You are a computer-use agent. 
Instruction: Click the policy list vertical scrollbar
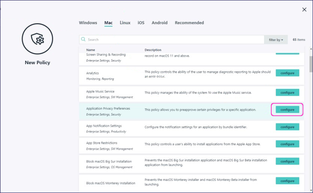(310, 64)
